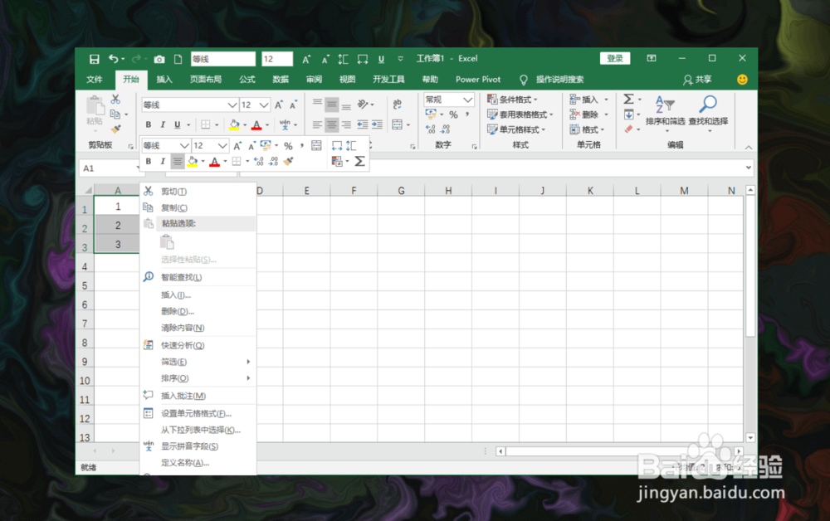This screenshot has width=830, height=521.
Task: Click the mini toolbar Format Painter brush
Action: click(289, 161)
